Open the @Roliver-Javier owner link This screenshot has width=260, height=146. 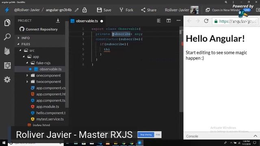click(27, 10)
